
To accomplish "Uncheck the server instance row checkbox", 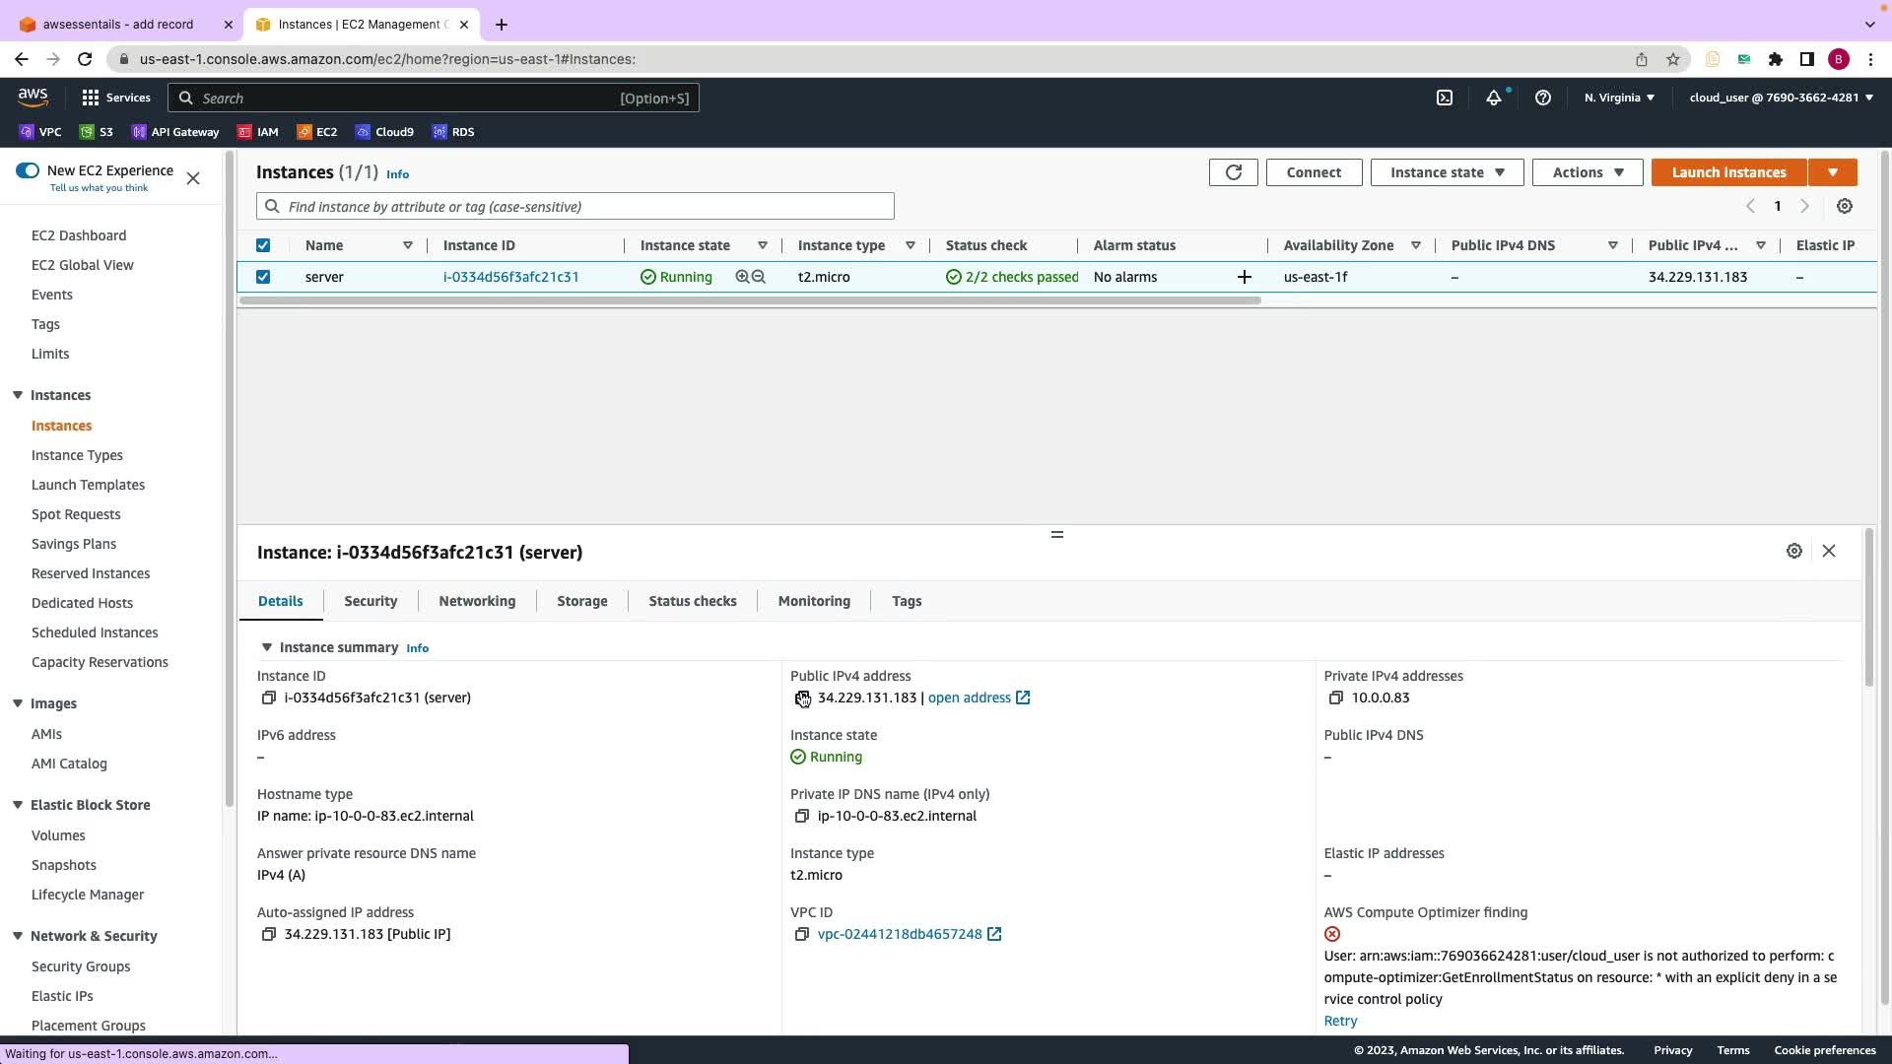I will click(x=263, y=277).
